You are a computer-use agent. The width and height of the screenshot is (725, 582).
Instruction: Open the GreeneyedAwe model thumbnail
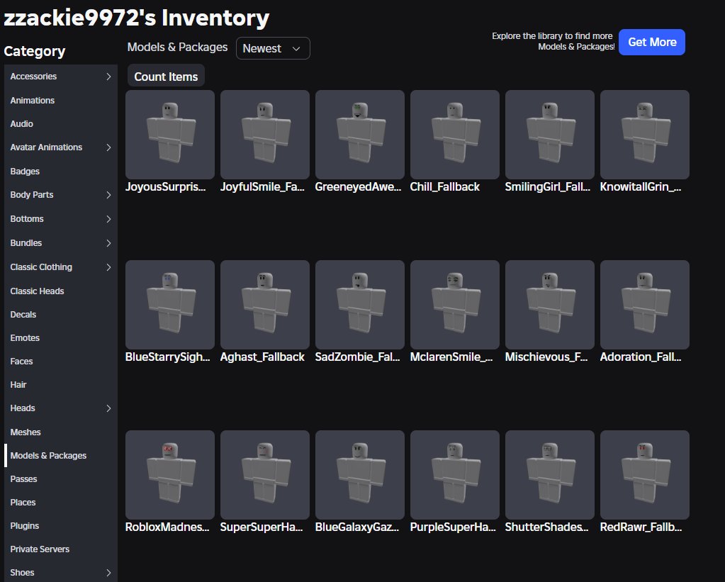(360, 135)
